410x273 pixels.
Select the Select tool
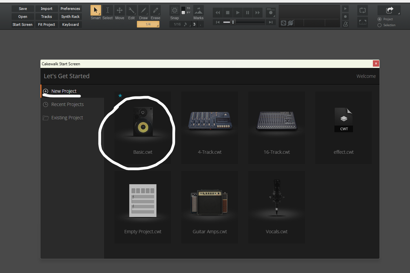pyautogui.click(x=107, y=10)
